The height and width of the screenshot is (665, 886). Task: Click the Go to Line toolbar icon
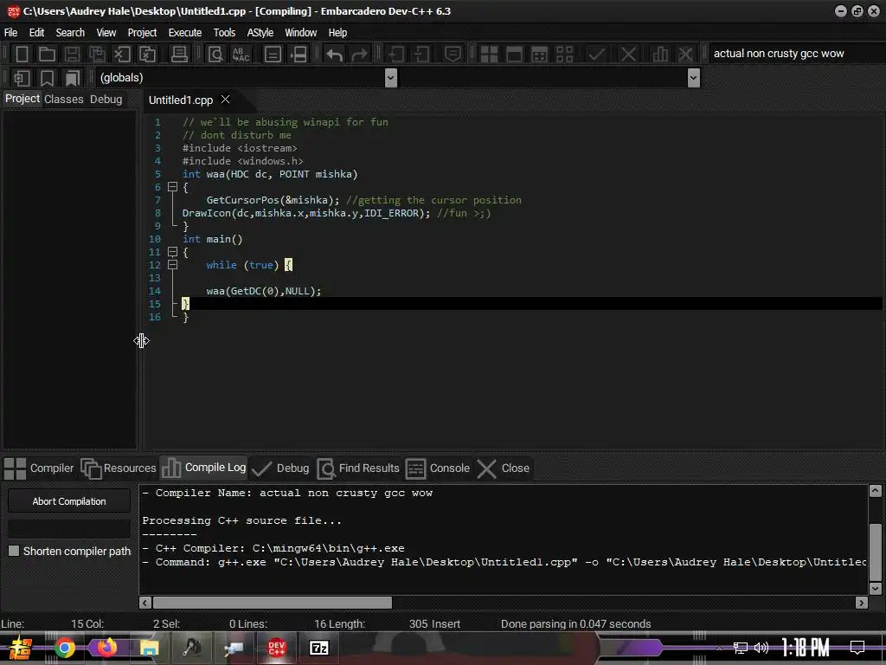point(273,55)
